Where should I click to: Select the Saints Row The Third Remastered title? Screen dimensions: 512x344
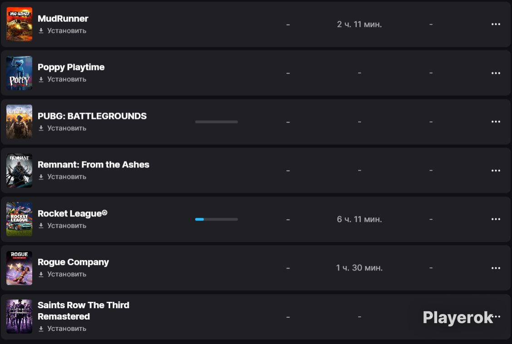83,311
